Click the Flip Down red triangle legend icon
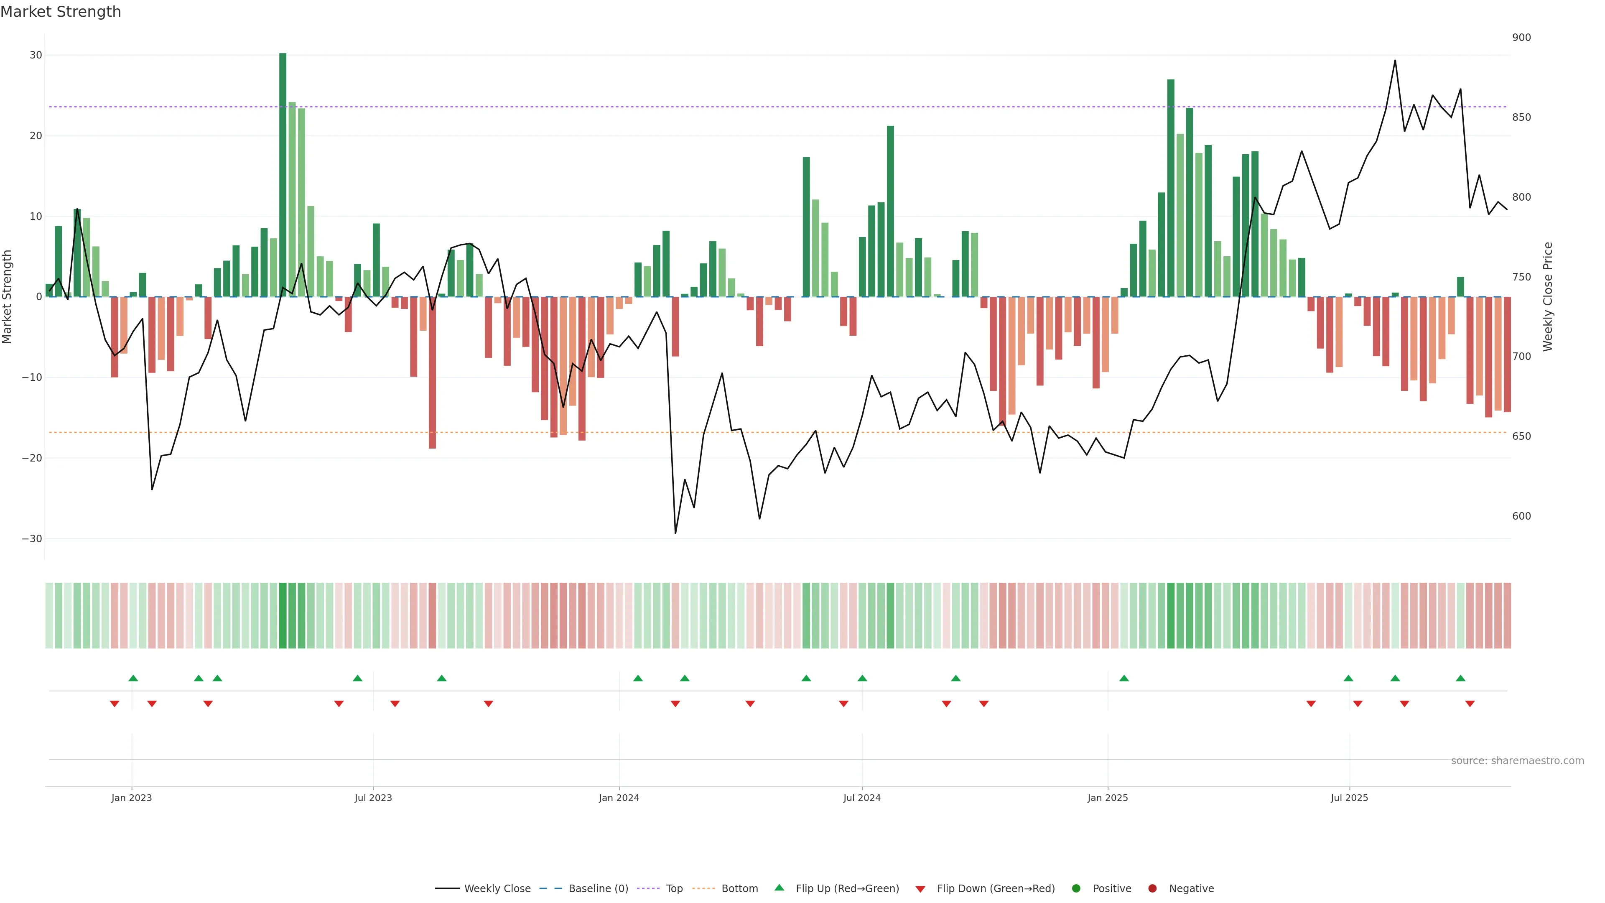Screen dimensions: 1605x903 coord(920,889)
